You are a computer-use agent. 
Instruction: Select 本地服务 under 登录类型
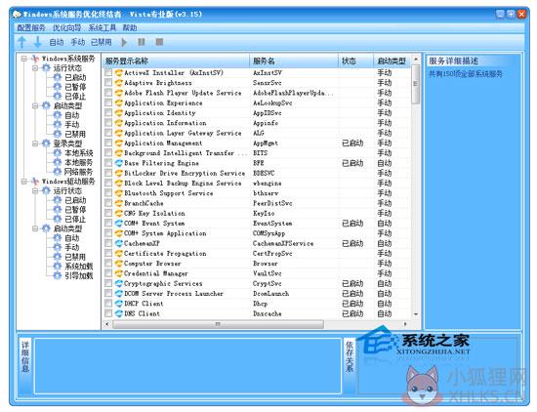pyautogui.click(x=79, y=162)
